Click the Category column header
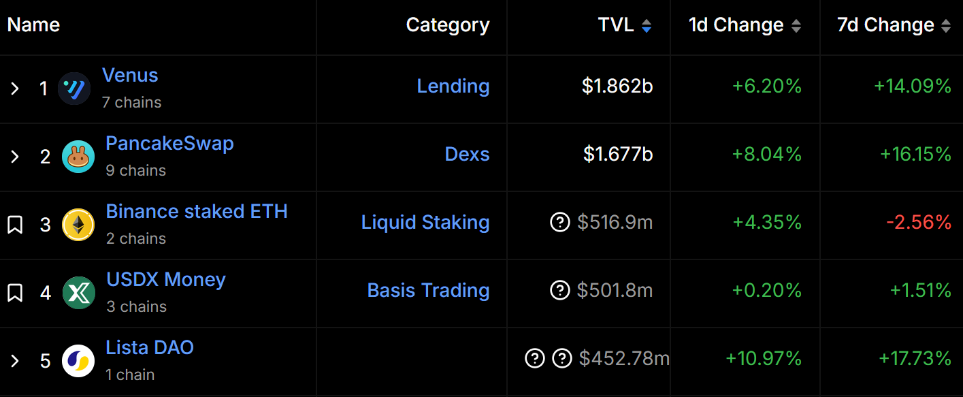 pos(447,25)
